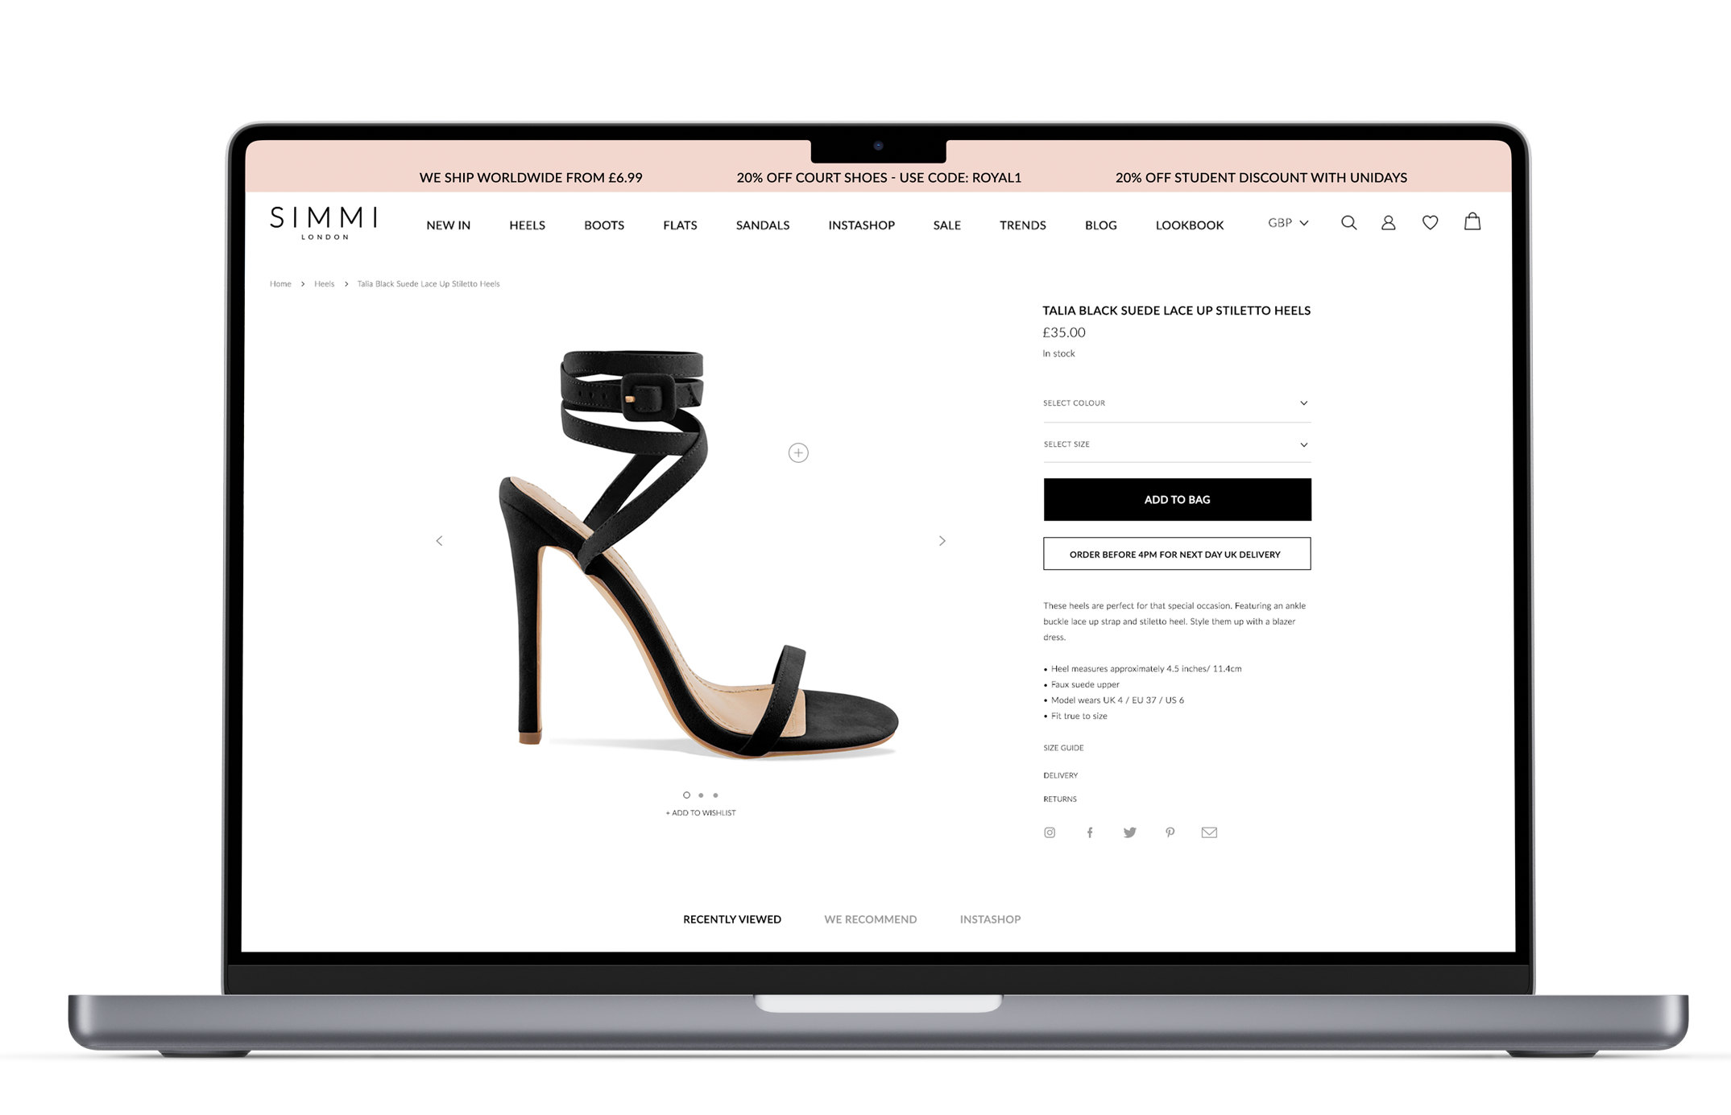Screen dimensions: 1731x1115
Task: Share product via Instagram icon
Action: tap(1050, 831)
